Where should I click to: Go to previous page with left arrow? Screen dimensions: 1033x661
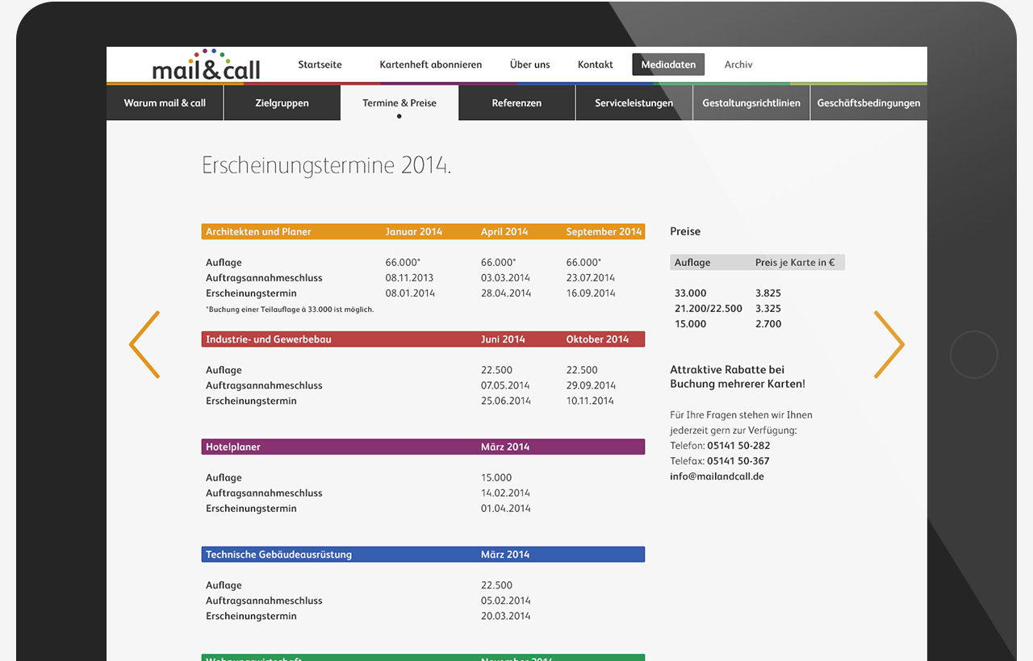pyautogui.click(x=144, y=344)
